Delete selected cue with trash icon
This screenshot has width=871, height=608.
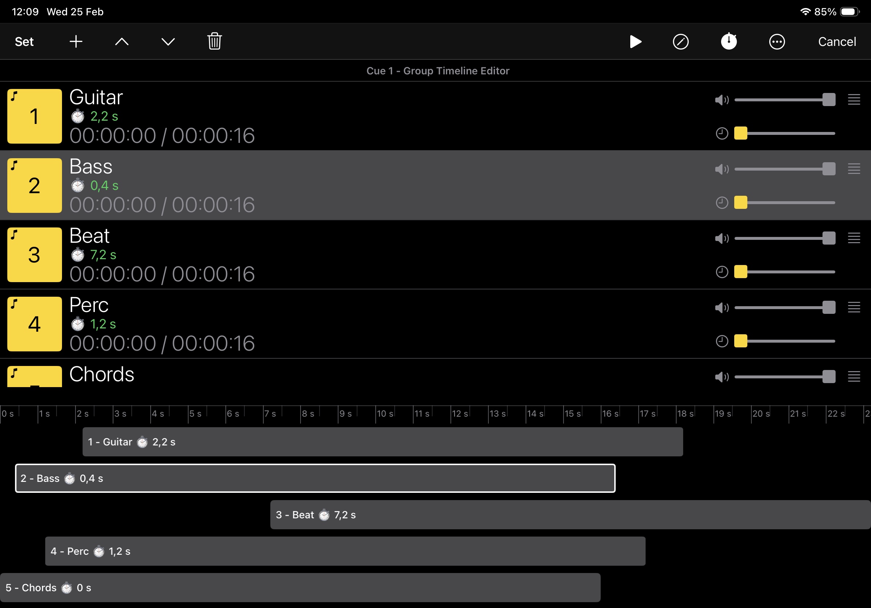pos(214,41)
